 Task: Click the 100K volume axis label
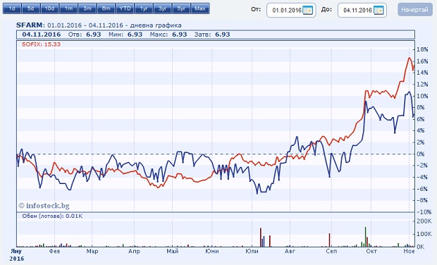pyautogui.click(x=424, y=234)
